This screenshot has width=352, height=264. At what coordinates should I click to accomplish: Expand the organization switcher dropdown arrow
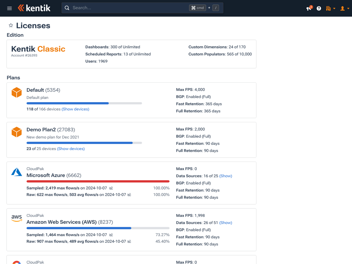tap(334, 8)
